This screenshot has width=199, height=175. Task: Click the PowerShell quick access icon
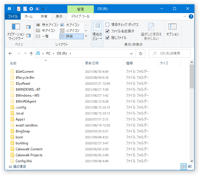pyautogui.click(x=37, y=9)
